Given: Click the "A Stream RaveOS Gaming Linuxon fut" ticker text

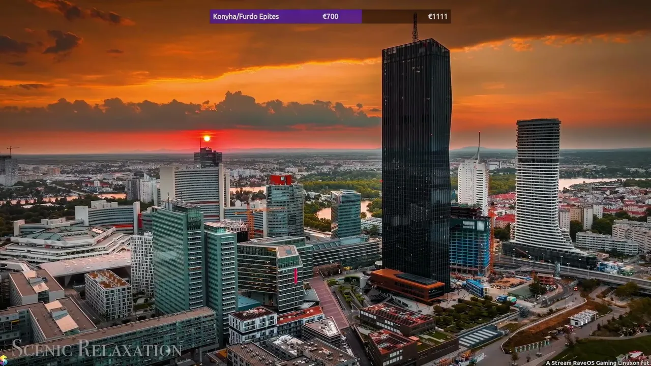Looking at the screenshot, I should [x=598, y=363].
